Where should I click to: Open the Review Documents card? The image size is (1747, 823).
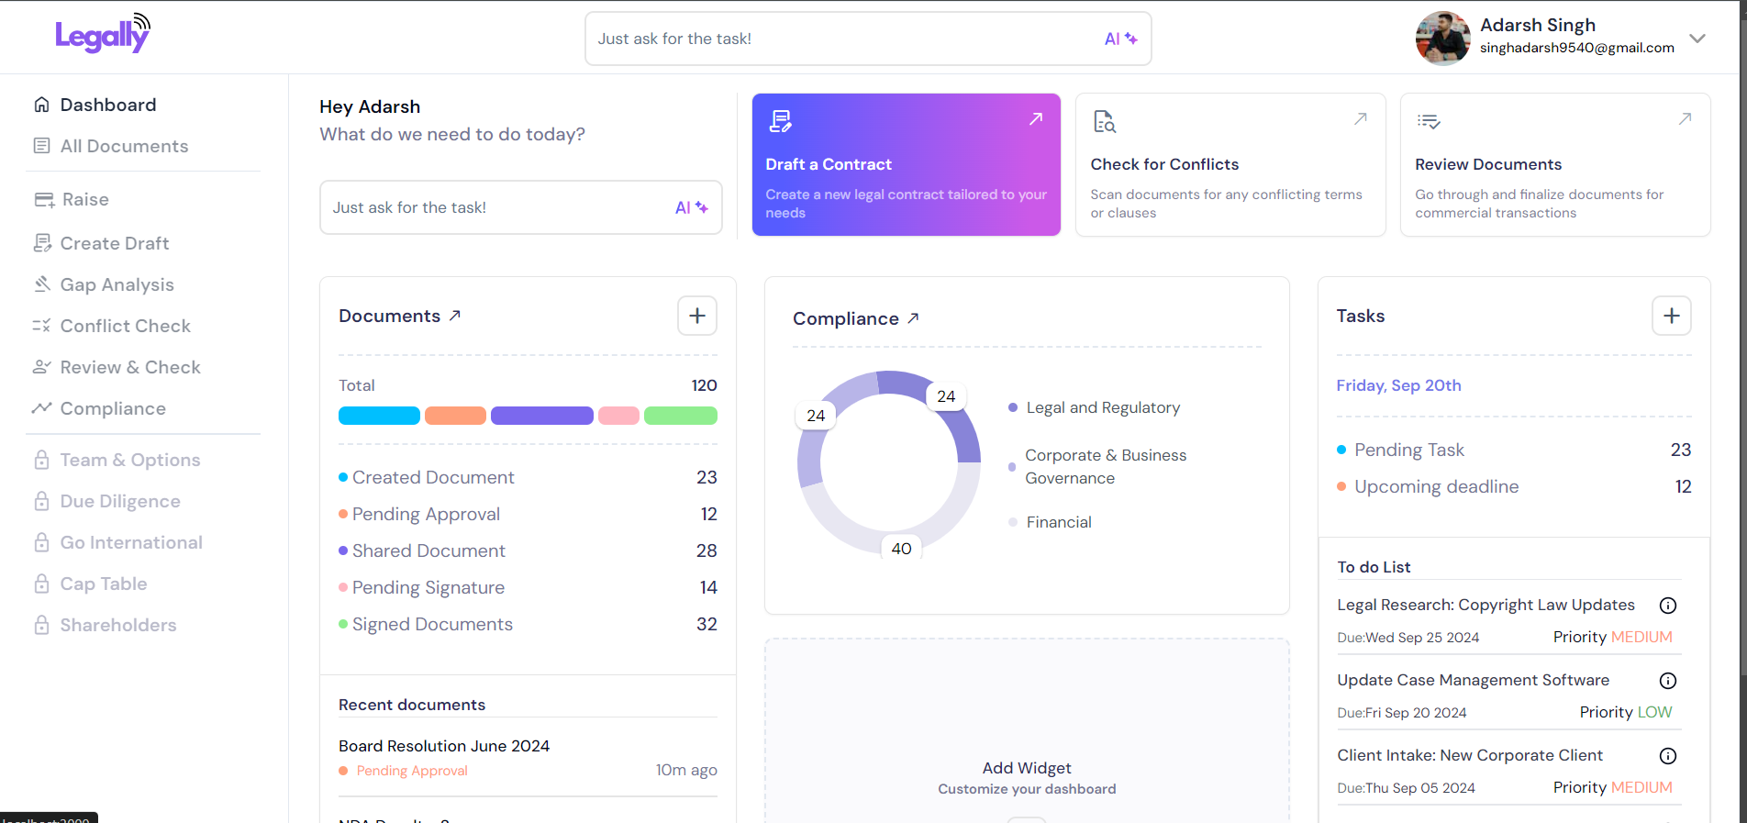coord(1554,165)
